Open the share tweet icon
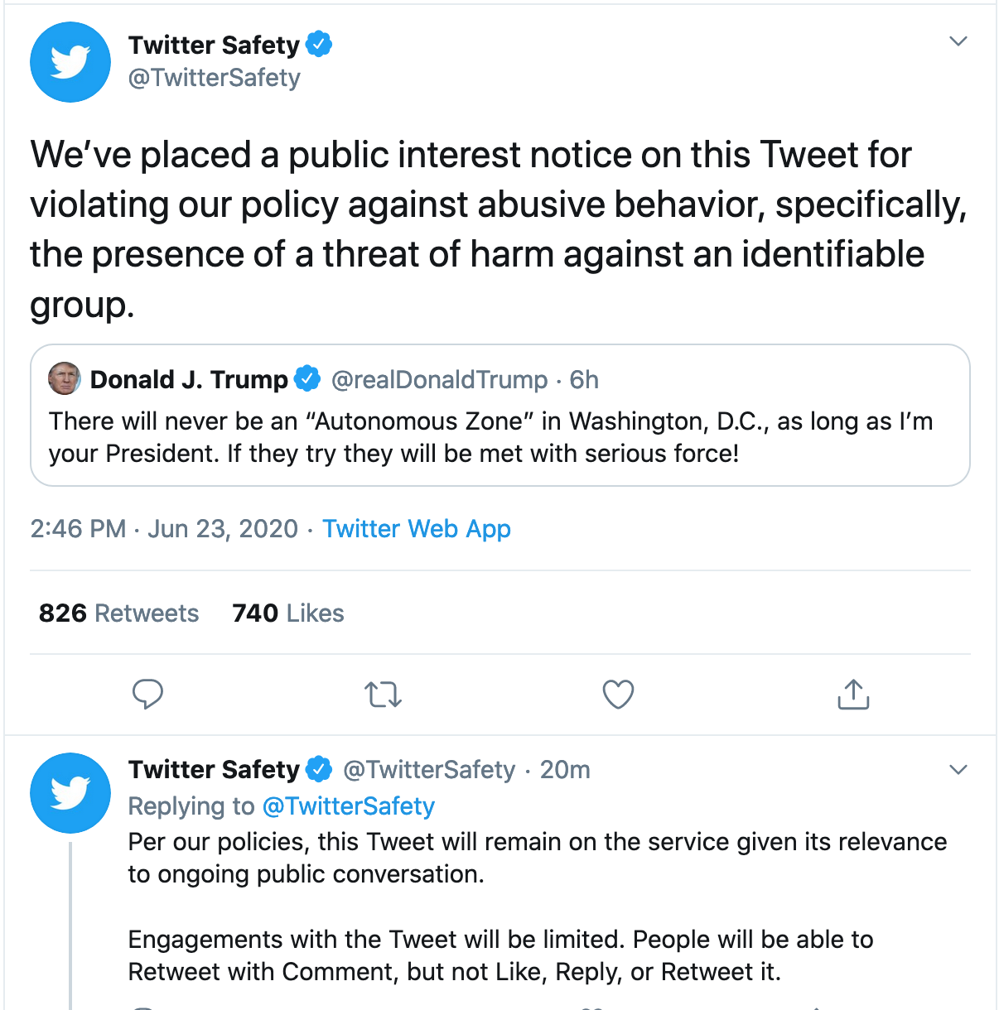The image size is (999, 1010). coord(853,694)
